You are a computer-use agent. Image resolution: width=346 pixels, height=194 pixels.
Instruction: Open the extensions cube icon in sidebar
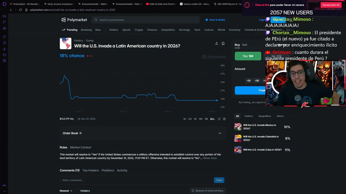[x=4, y=55]
